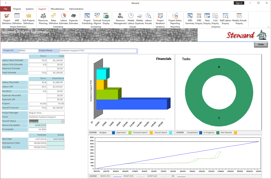271x179 pixels.
Task: Open Rates Definition
Action: (x=53, y=19)
